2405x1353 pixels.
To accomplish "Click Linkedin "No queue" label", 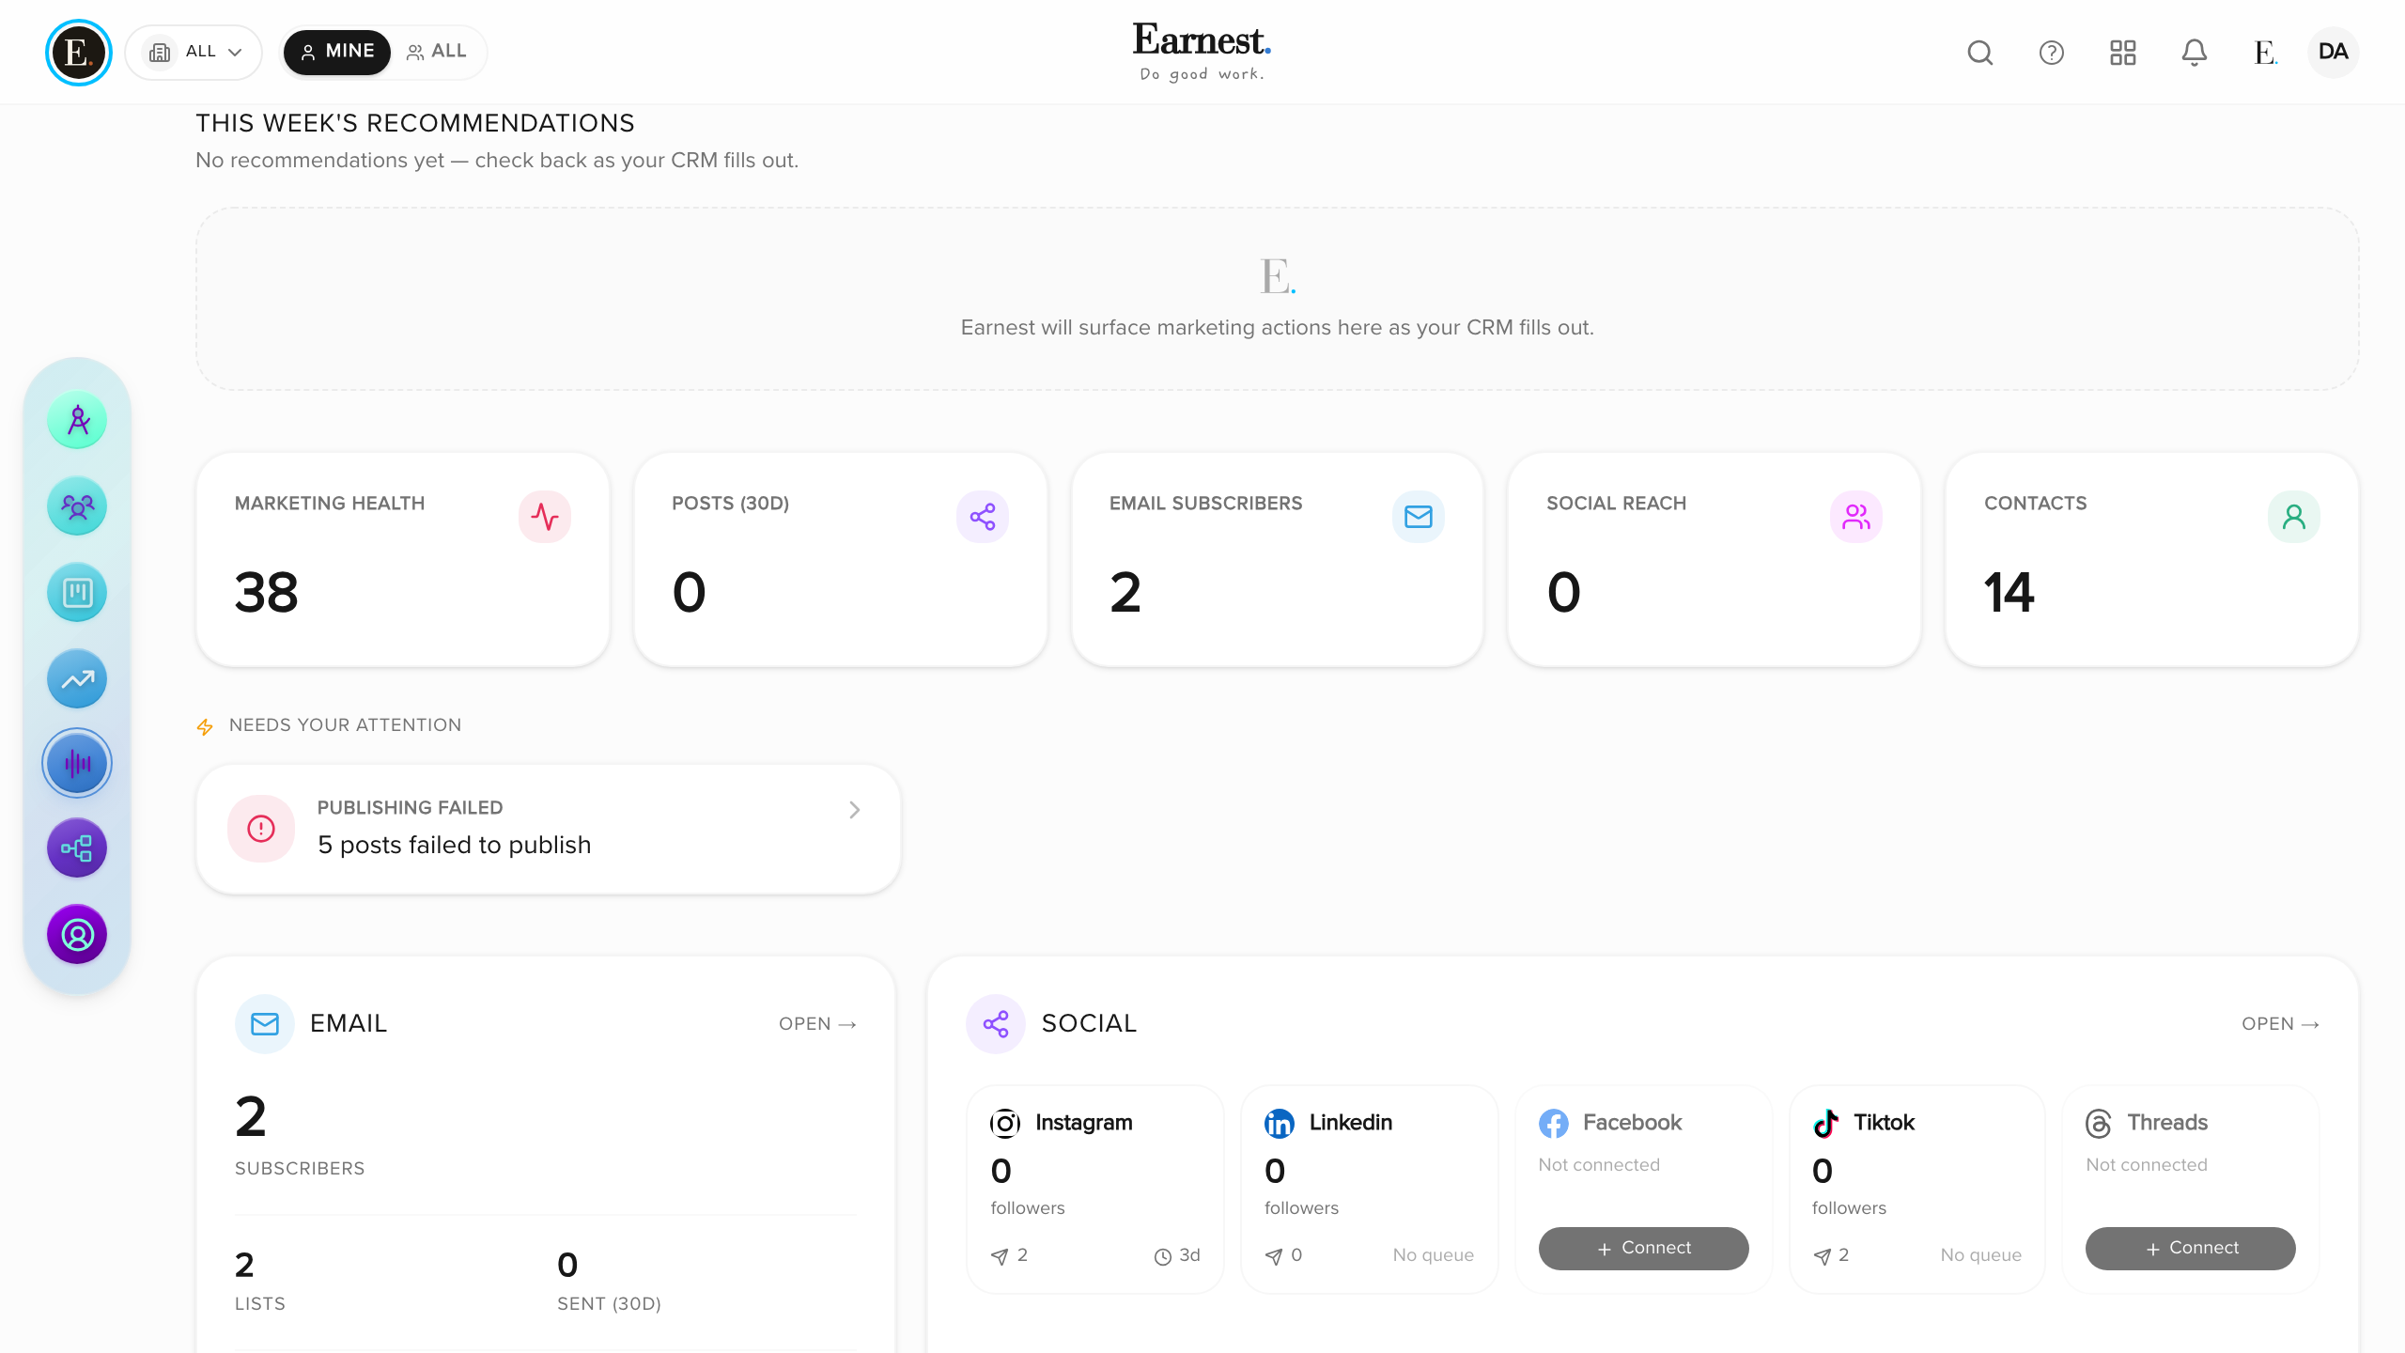I will (1434, 1255).
